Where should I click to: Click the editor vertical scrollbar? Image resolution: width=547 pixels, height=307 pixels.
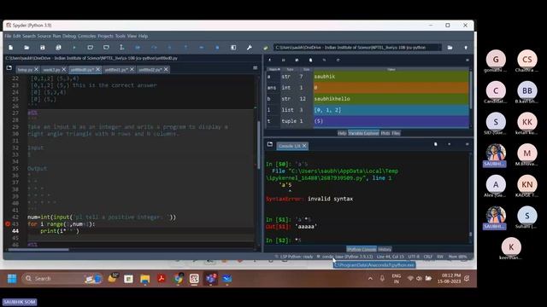(258, 145)
